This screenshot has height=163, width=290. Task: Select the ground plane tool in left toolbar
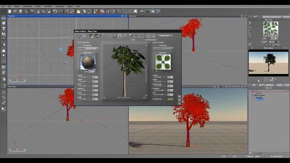[x=4, y=23]
